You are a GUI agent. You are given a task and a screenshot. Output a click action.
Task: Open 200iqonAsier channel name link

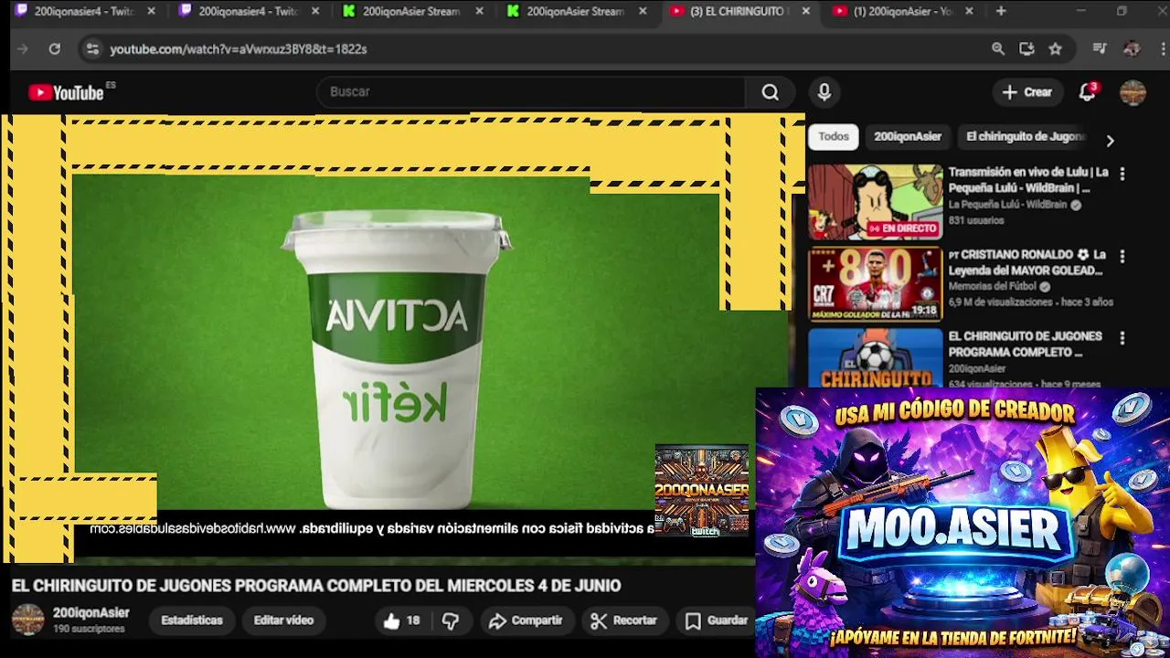pos(91,613)
